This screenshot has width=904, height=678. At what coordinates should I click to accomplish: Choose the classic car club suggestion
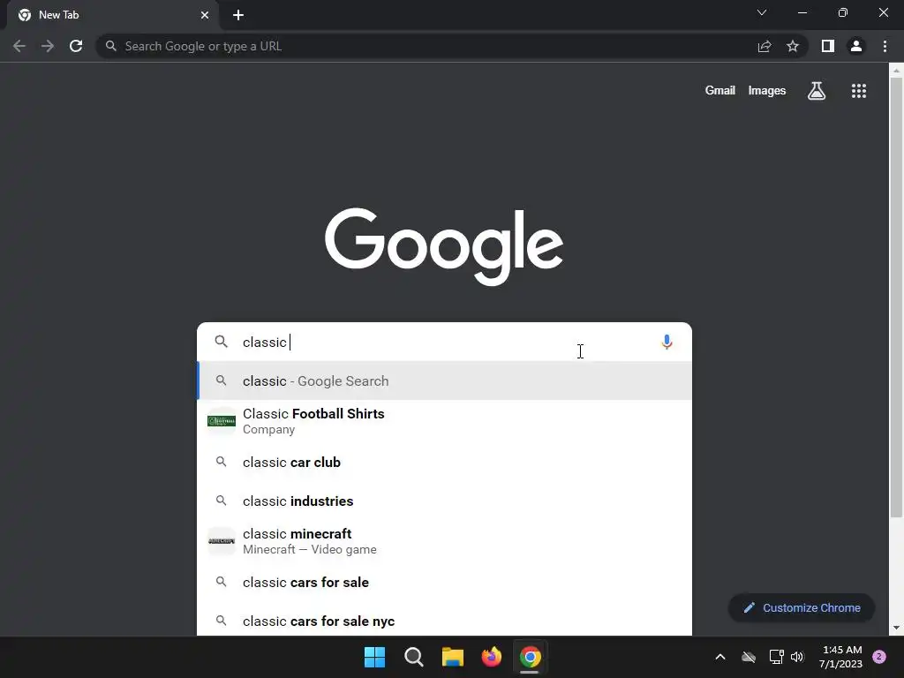coord(444,463)
